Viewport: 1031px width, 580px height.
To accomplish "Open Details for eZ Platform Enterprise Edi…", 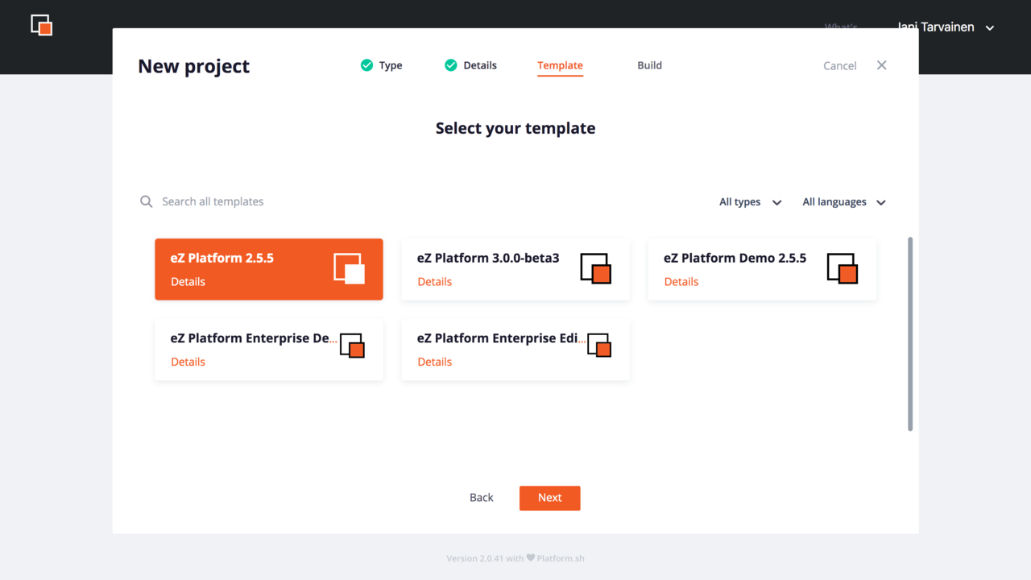I will click(x=435, y=362).
